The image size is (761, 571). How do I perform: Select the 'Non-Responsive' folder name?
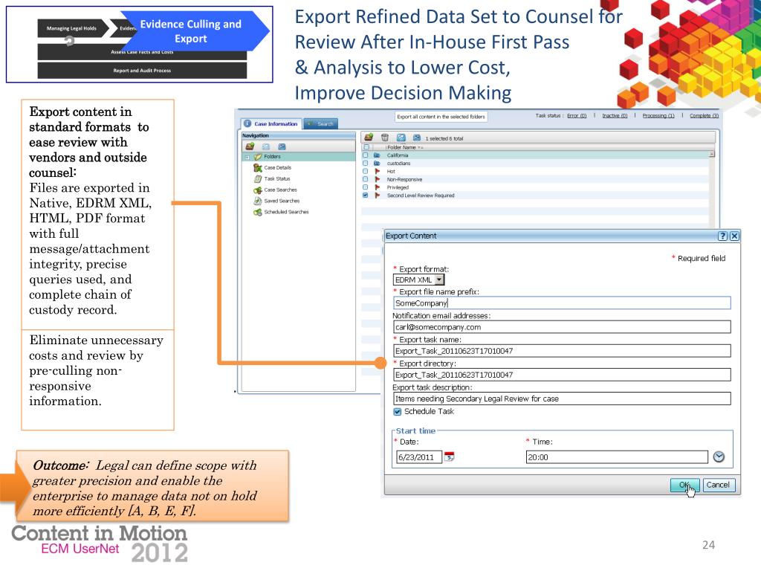pyautogui.click(x=405, y=179)
